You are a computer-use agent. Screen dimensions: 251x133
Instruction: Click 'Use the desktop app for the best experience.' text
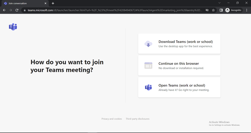(x=186, y=46)
